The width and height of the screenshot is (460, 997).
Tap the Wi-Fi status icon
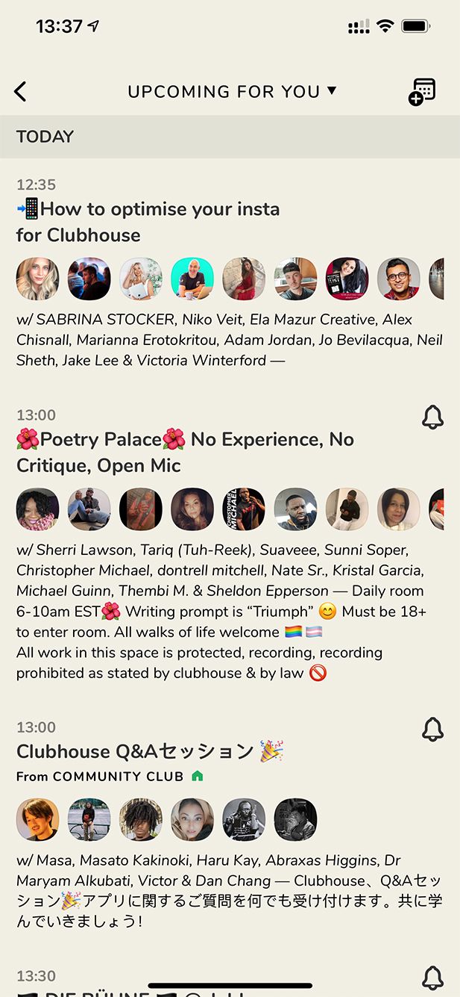385,27
